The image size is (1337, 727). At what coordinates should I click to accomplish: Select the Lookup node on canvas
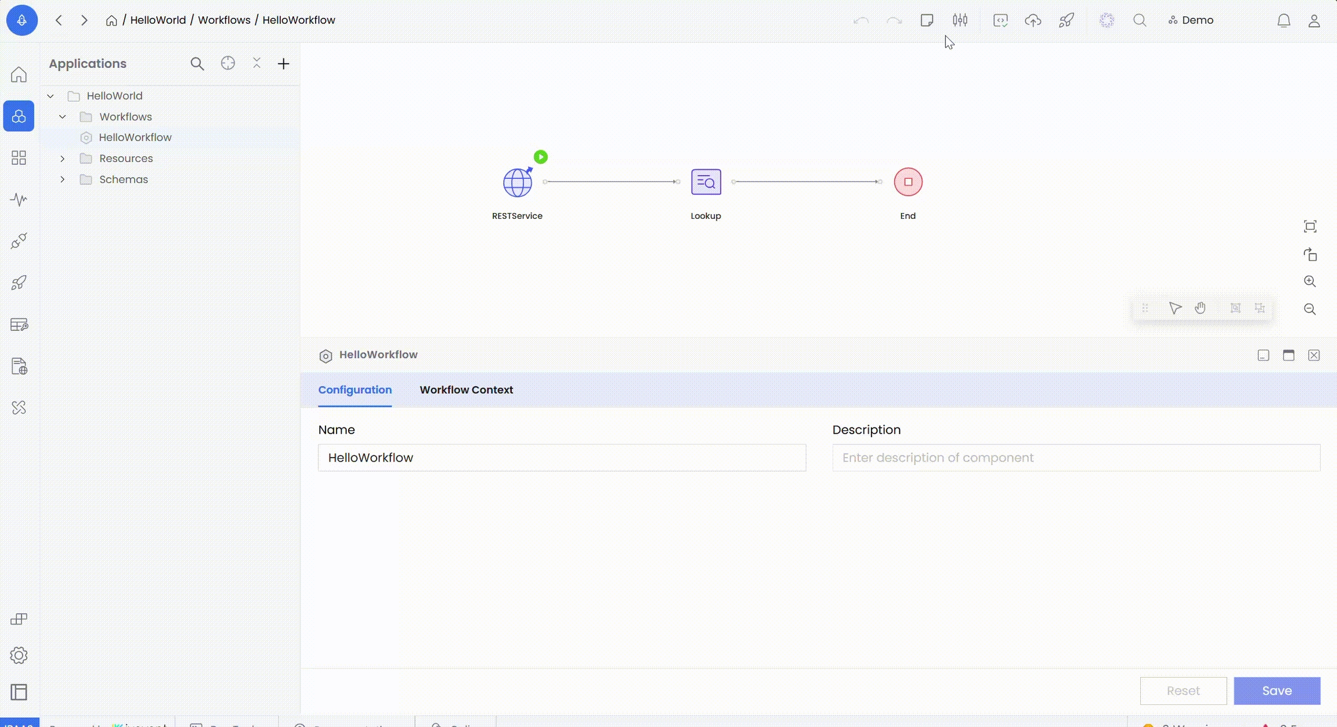pos(706,182)
